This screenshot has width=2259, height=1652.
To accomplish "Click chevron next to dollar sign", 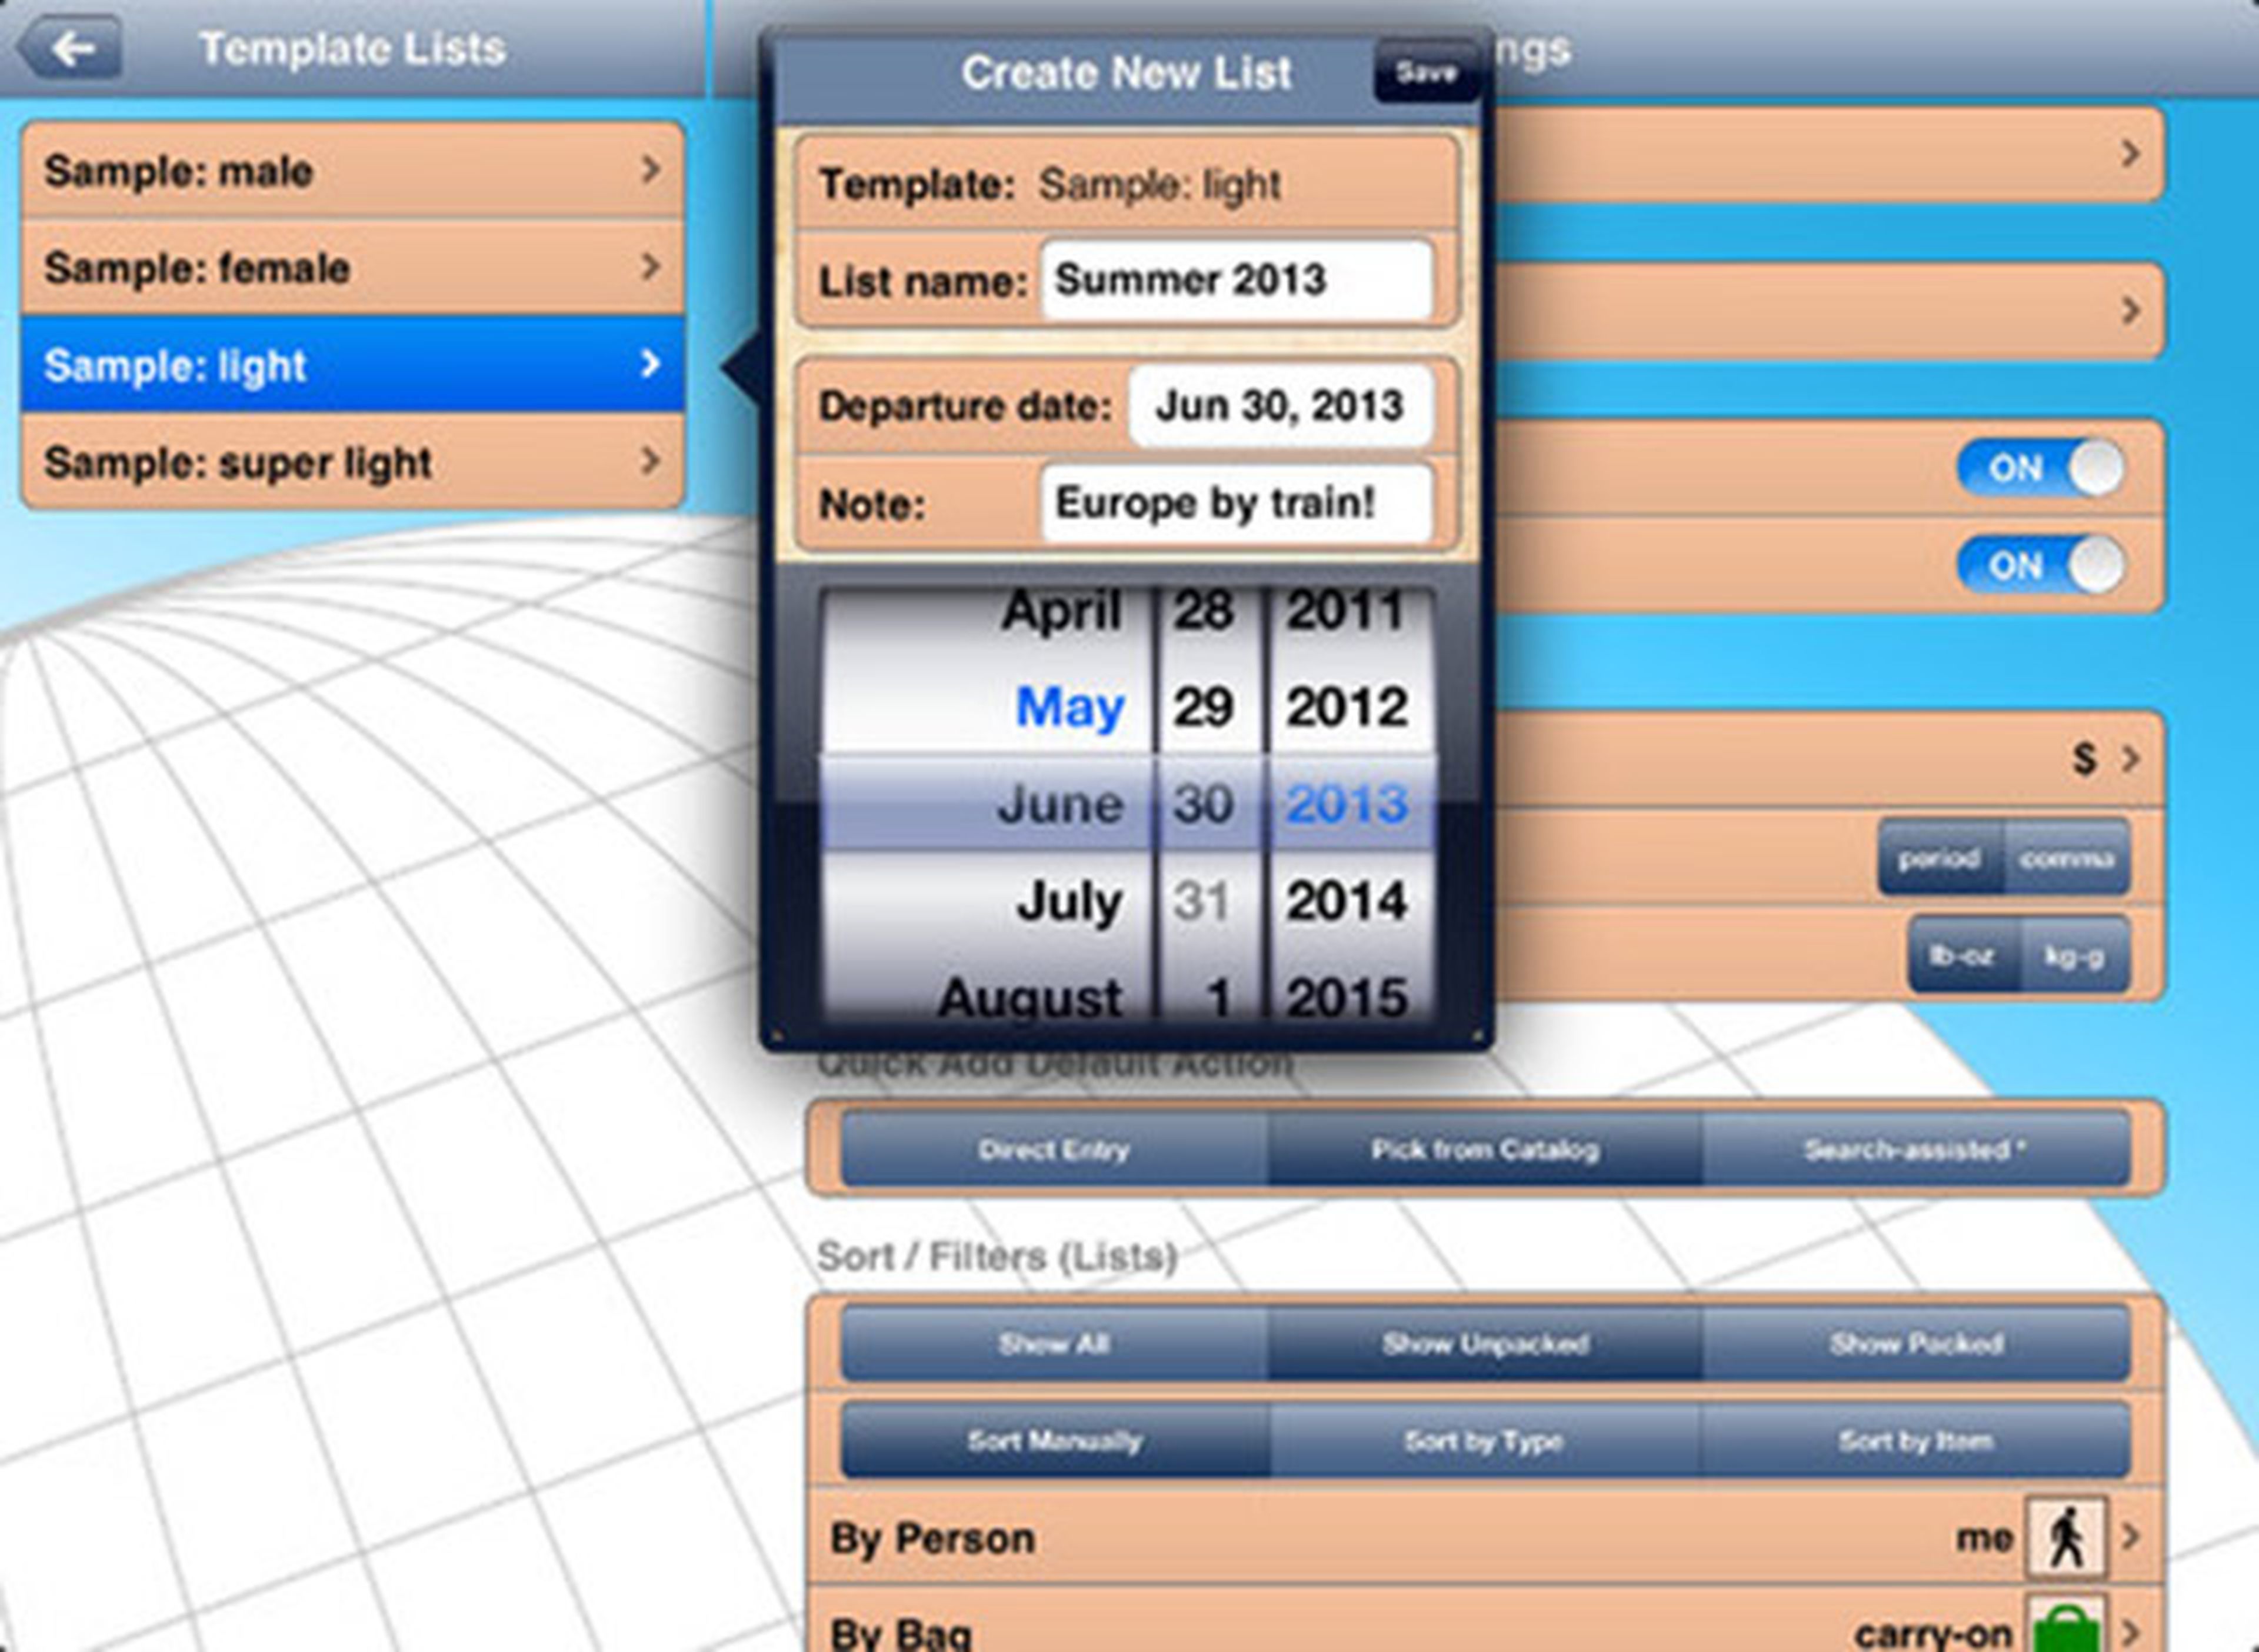I will (2130, 759).
